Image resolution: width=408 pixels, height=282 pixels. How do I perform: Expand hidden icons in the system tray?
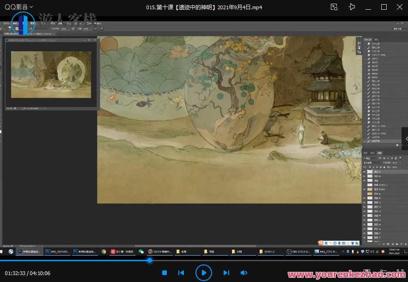coord(343,252)
